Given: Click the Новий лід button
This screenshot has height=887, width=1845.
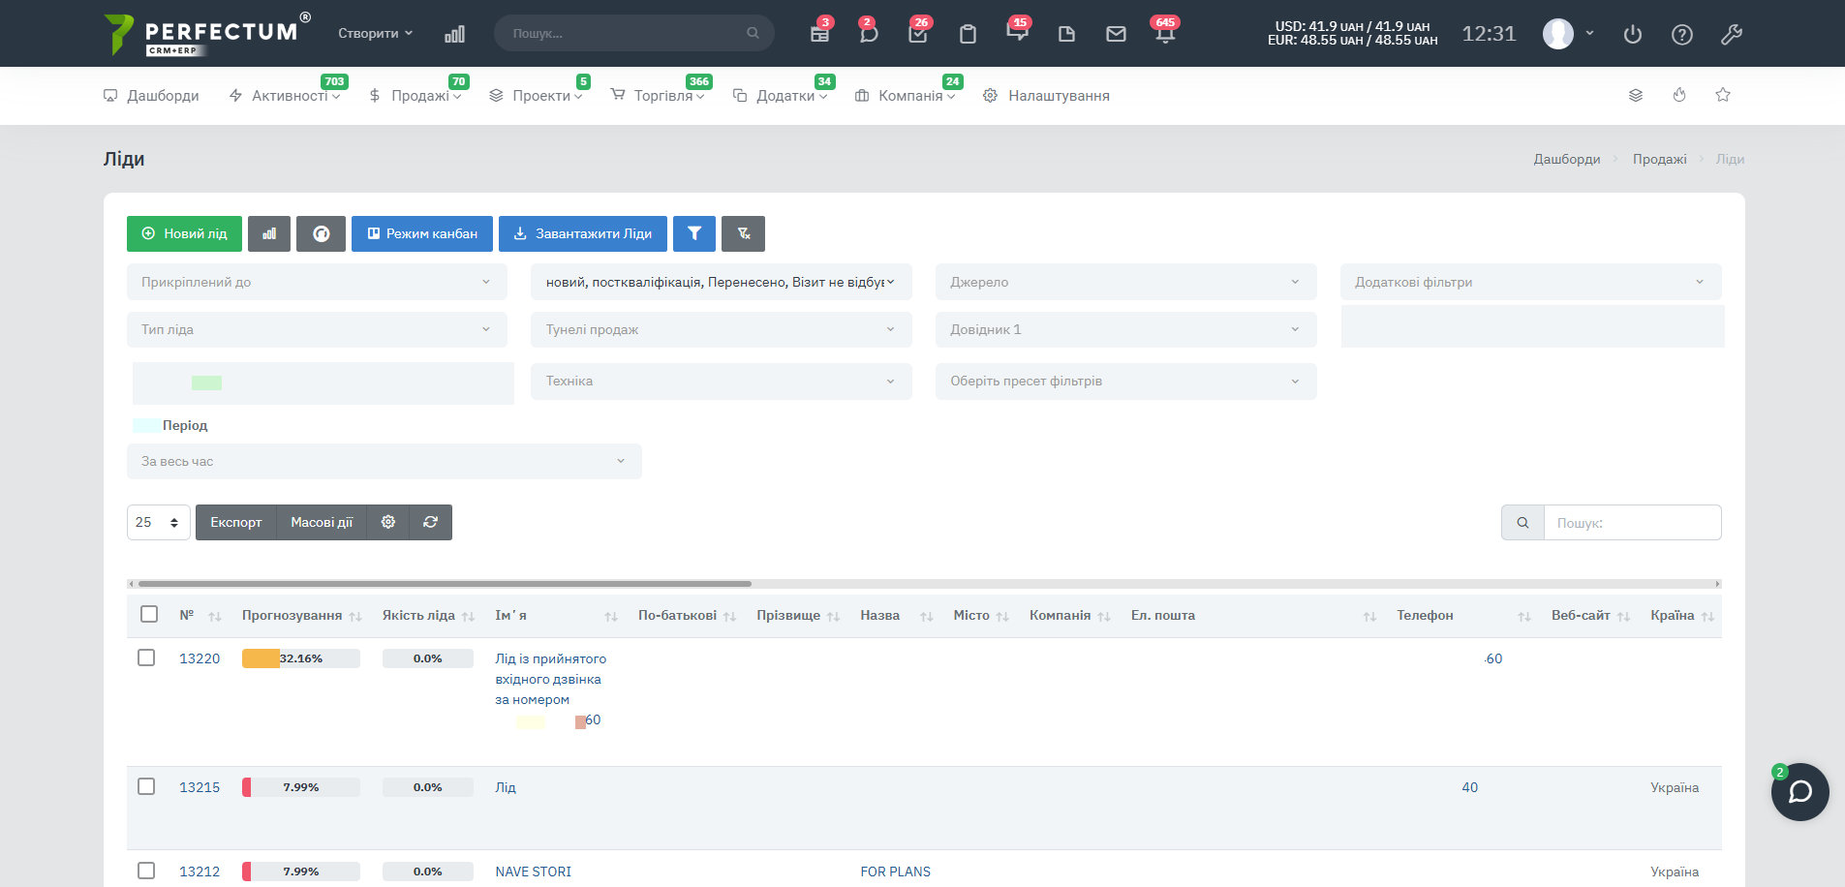Looking at the screenshot, I should click(x=184, y=233).
